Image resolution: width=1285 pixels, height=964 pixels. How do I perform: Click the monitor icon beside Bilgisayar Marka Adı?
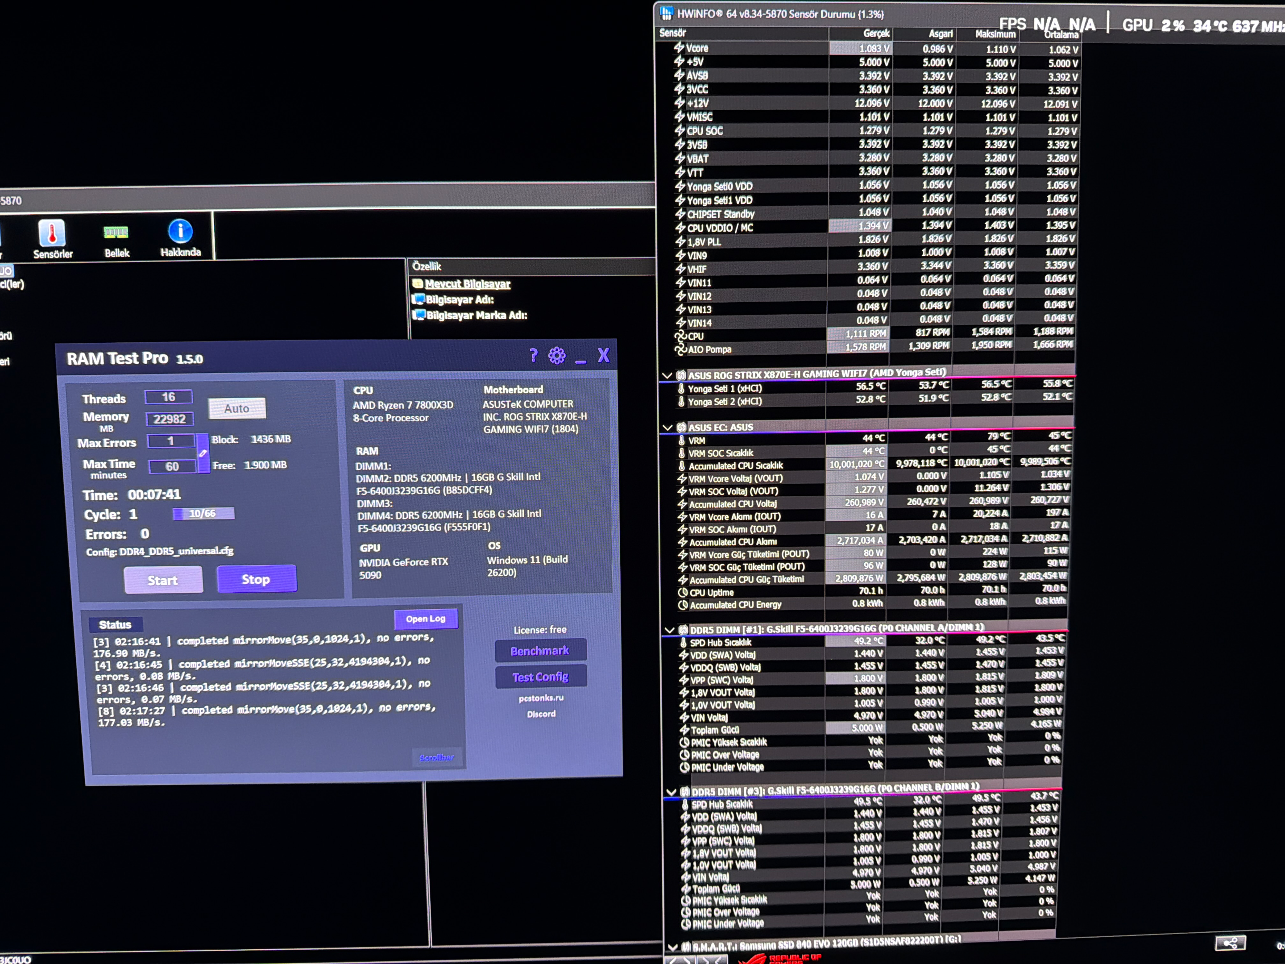pyautogui.click(x=418, y=315)
